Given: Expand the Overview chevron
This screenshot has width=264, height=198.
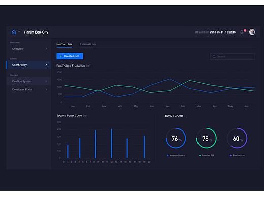Looking at the screenshot, I should (x=46, y=49).
